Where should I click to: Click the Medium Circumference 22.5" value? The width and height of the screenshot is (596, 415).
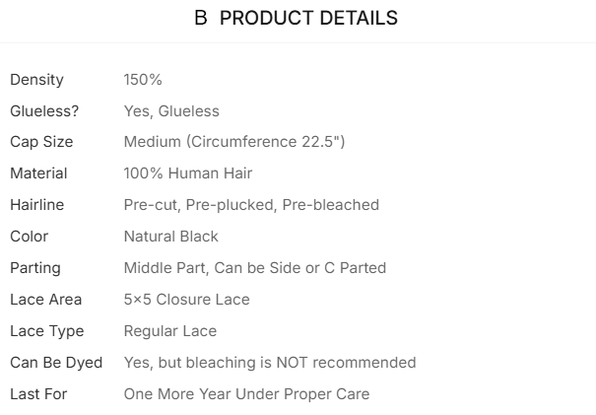pyautogui.click(x=234, y=142)
